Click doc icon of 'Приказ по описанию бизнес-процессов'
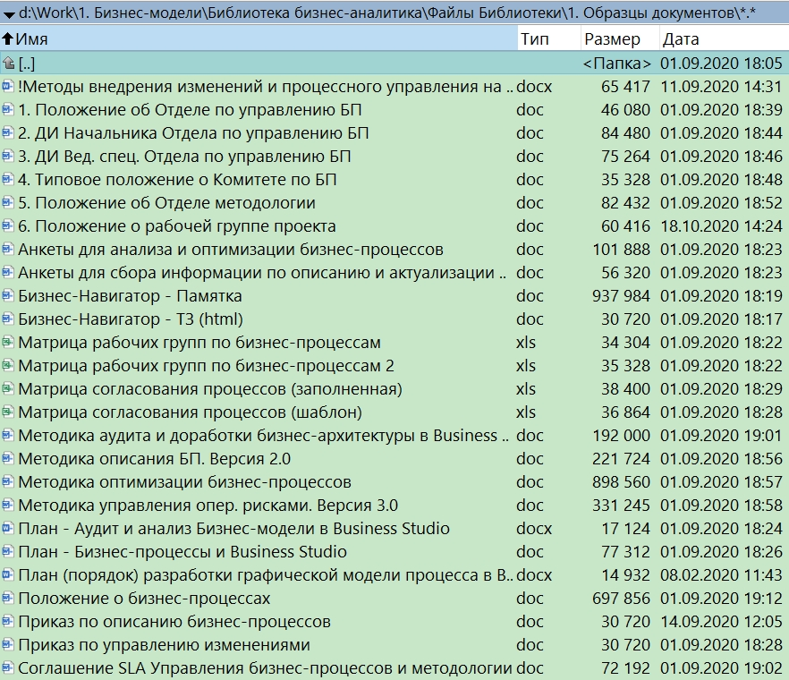 [x=7, y=621]
